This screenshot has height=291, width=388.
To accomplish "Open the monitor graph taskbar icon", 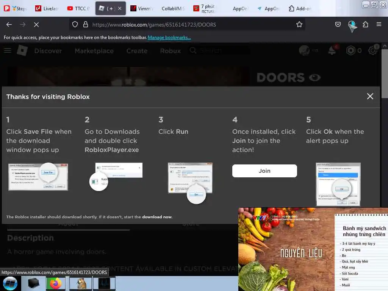I will 104,283.
